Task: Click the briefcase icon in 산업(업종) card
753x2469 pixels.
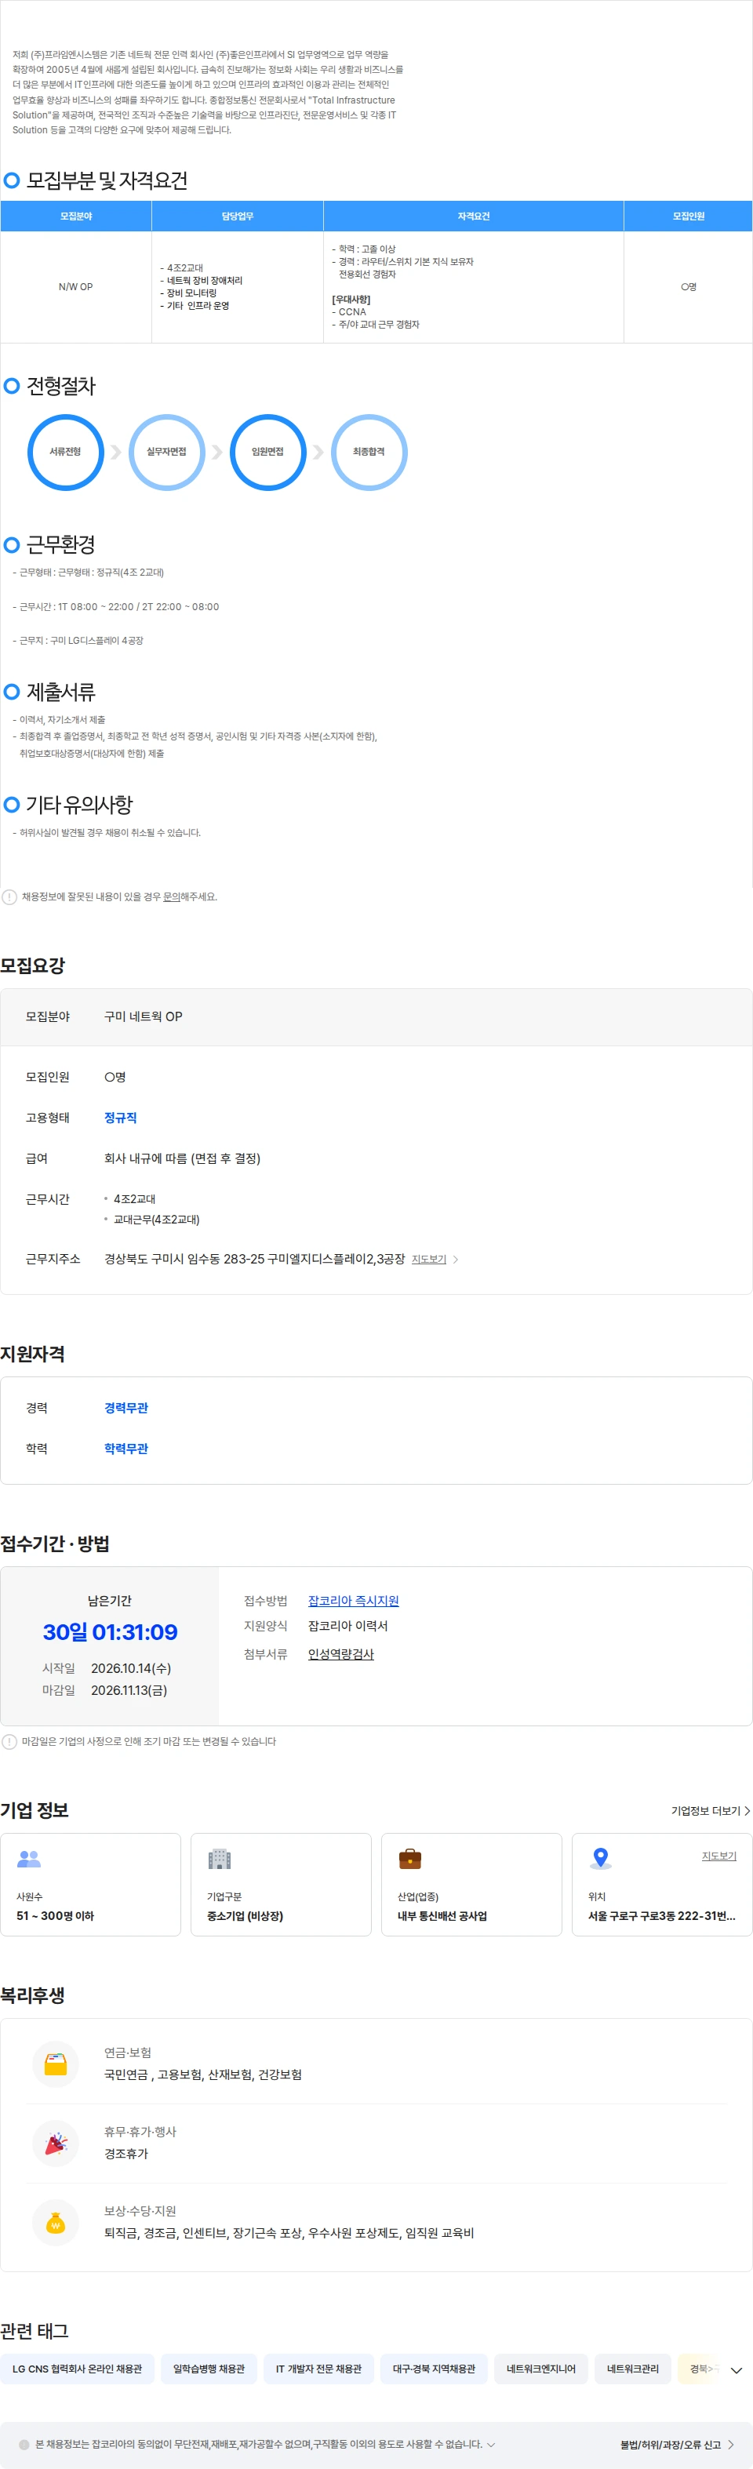Action: (x=410, y=1859)
